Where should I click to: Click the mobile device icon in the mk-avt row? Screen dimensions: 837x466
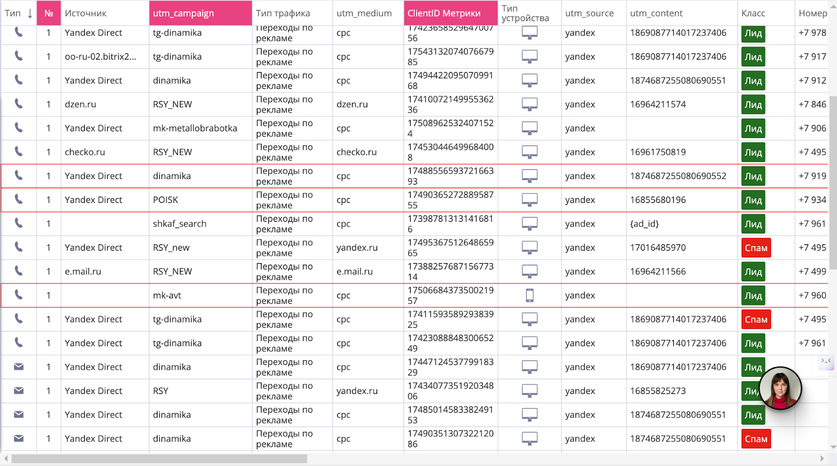(x=529, y=295)
